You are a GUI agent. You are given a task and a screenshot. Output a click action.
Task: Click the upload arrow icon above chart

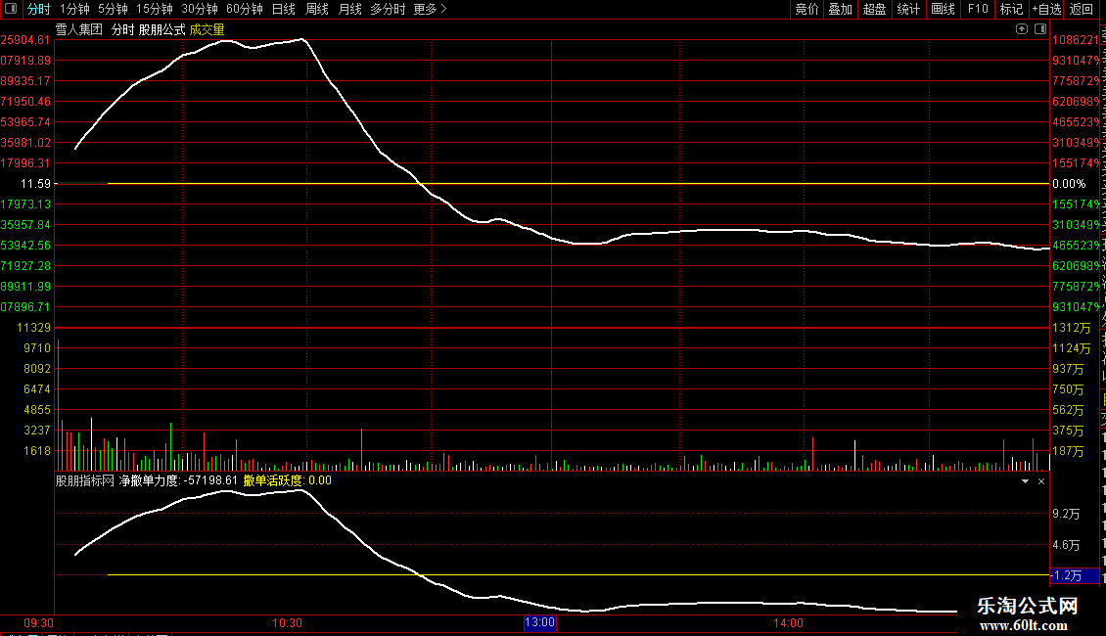1022,29
